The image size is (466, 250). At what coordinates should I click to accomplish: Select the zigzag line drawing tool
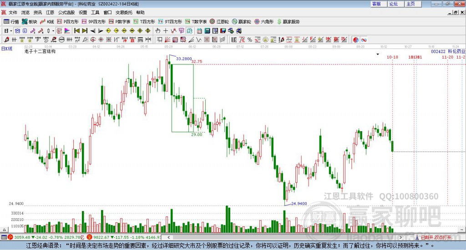199,39
